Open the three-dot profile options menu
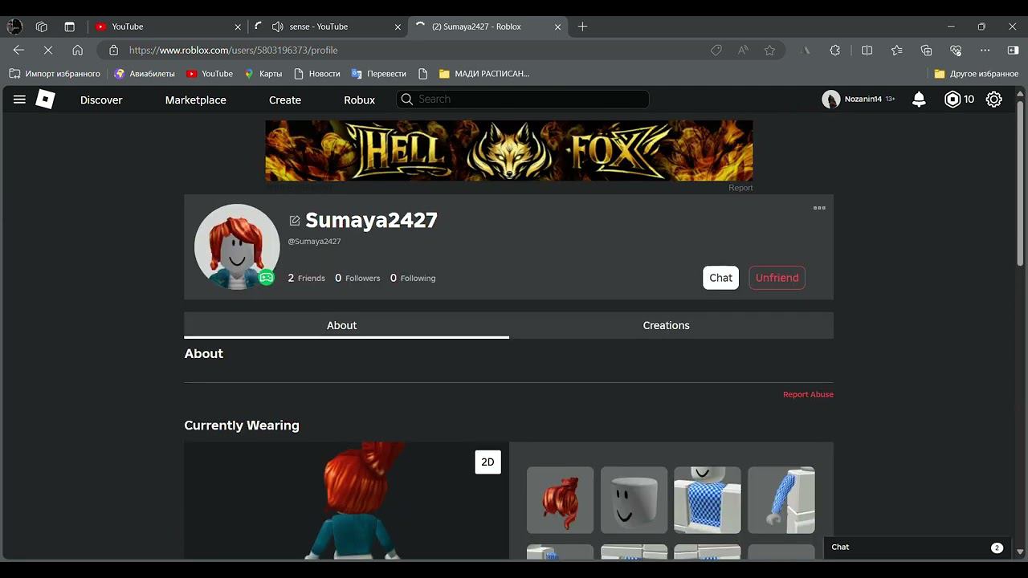 [819, 208]
